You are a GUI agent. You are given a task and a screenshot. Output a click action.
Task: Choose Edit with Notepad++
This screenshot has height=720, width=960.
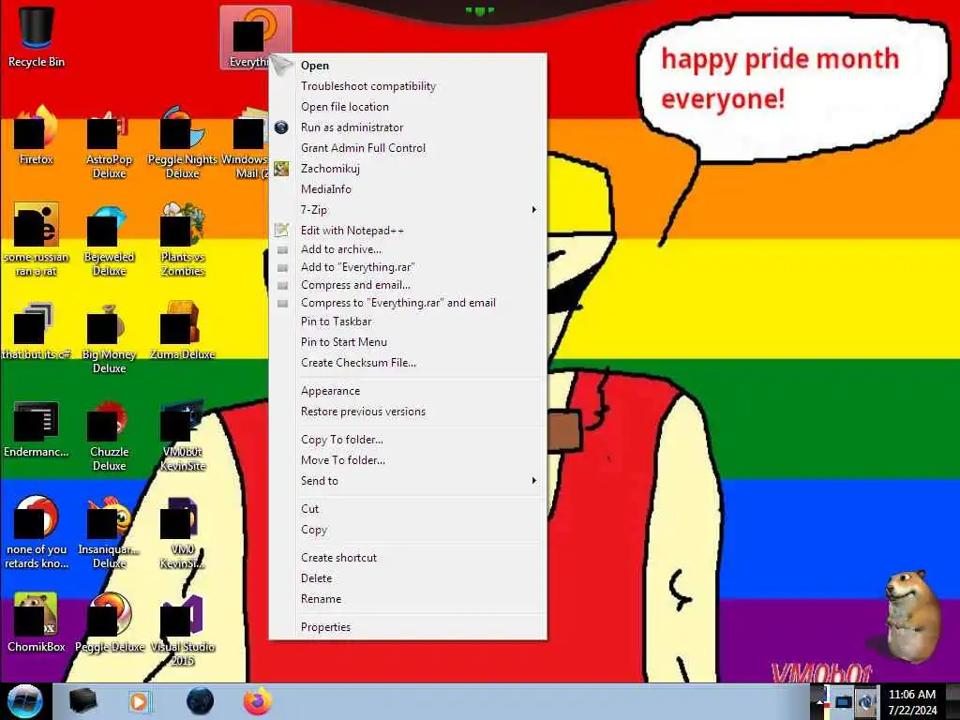click(x=408, y=231)
